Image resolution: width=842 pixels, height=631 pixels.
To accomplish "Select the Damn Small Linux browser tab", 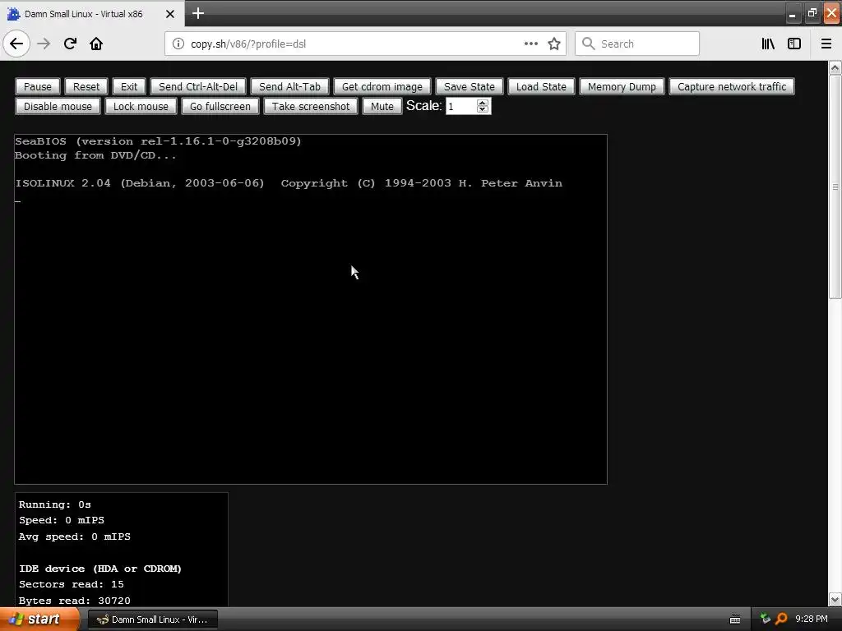I will click(92, 14).
